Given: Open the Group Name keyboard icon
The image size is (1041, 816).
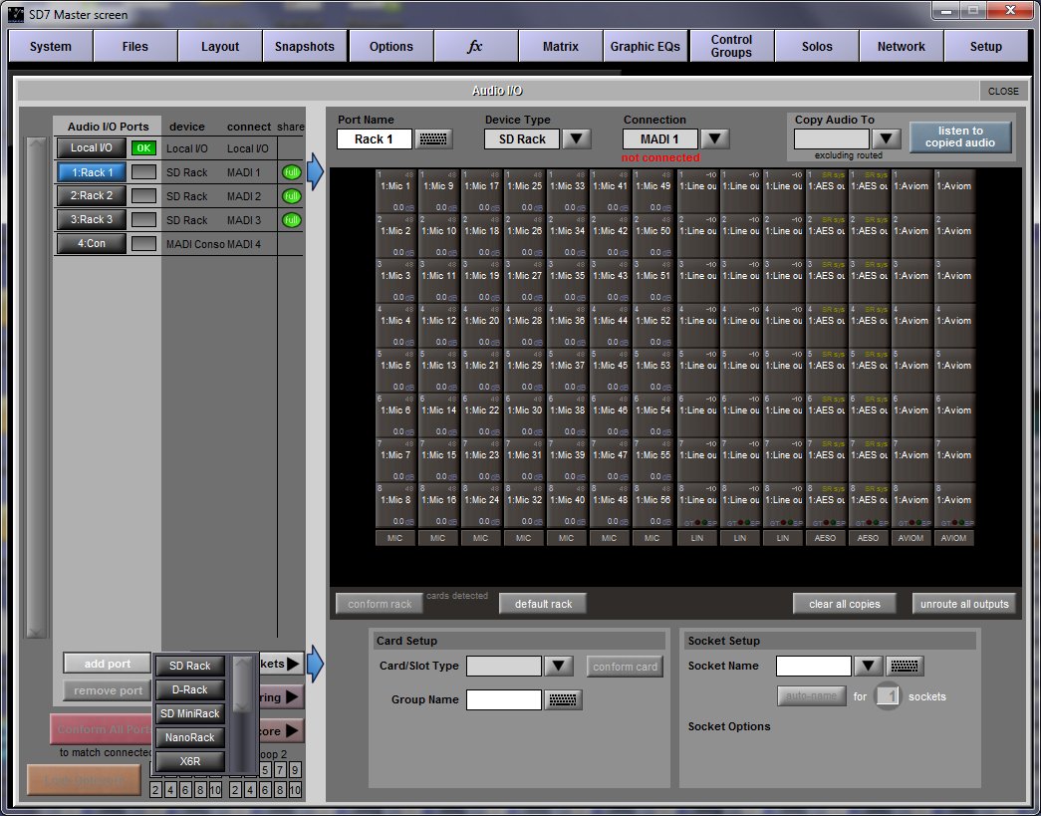Looking at the screenshot, I should point(562,699).
